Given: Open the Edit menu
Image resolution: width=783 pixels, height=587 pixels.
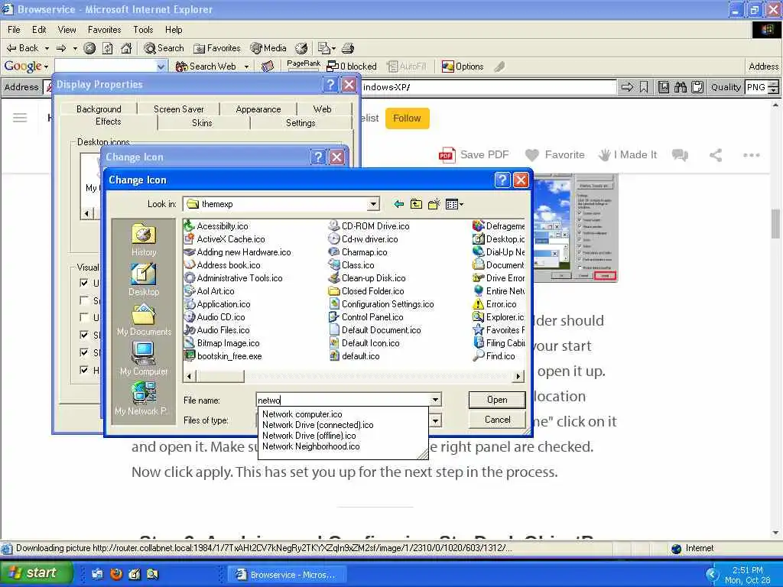Looking at the screenshot, I should click(x=39, y=30).
